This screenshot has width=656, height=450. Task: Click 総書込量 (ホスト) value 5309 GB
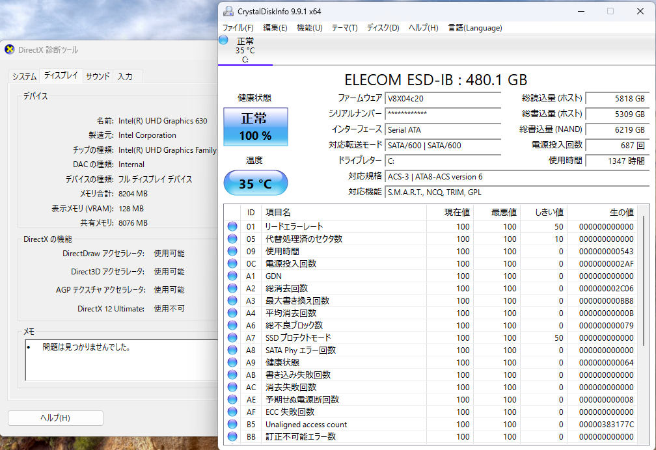tap(617, 114)
